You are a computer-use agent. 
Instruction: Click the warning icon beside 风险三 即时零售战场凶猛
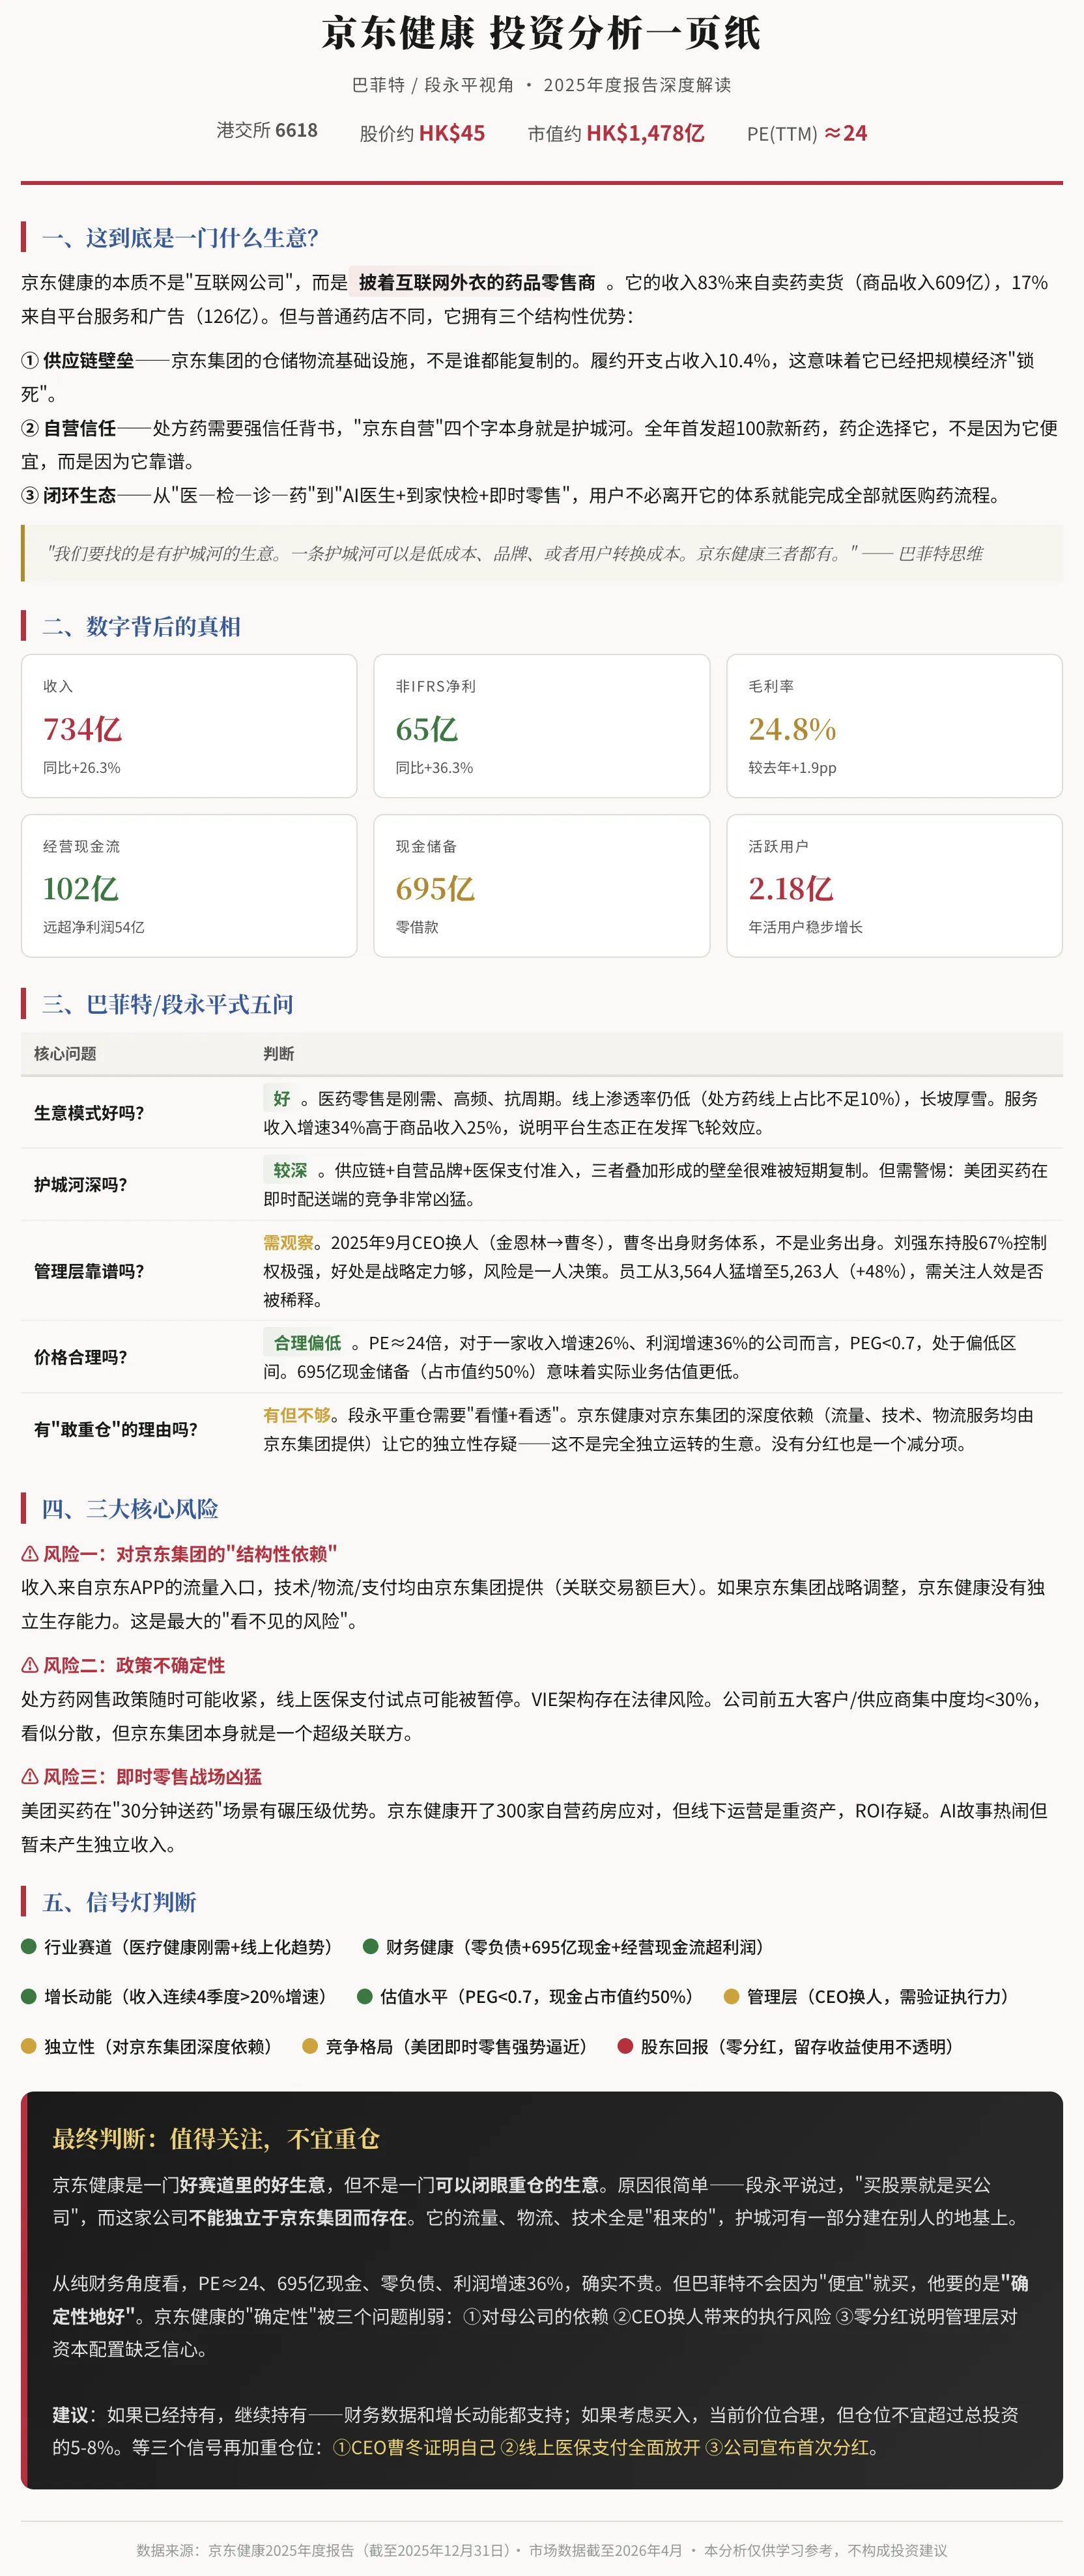(30, 1777)
